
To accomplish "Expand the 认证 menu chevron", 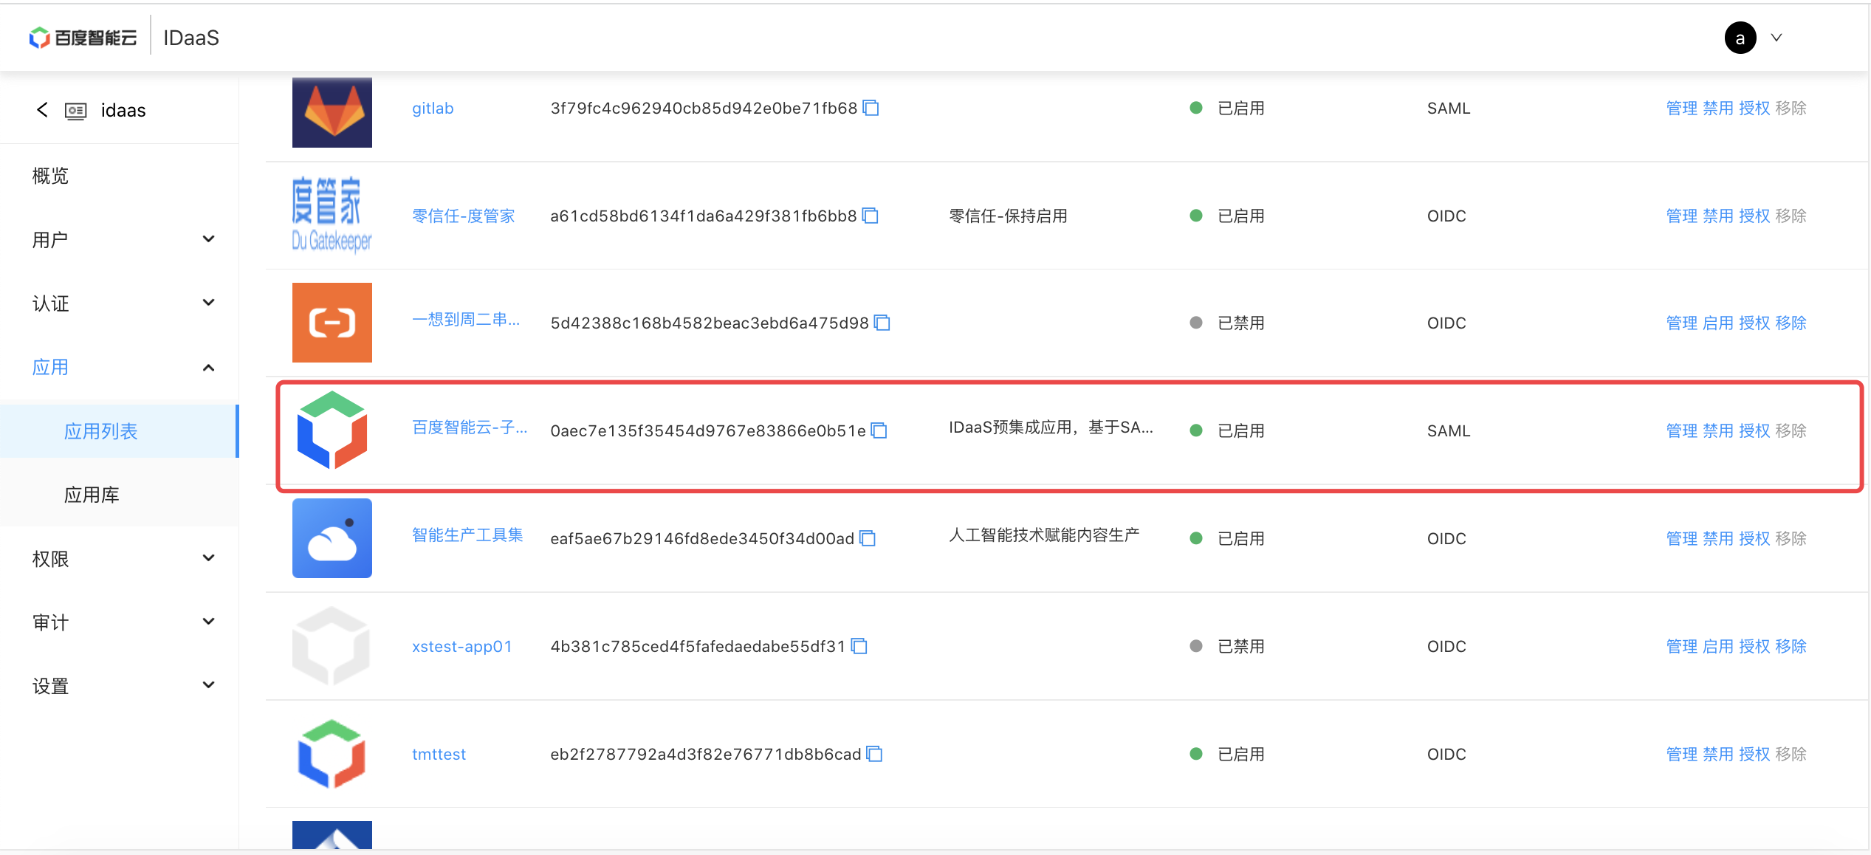I will [209, 303].
